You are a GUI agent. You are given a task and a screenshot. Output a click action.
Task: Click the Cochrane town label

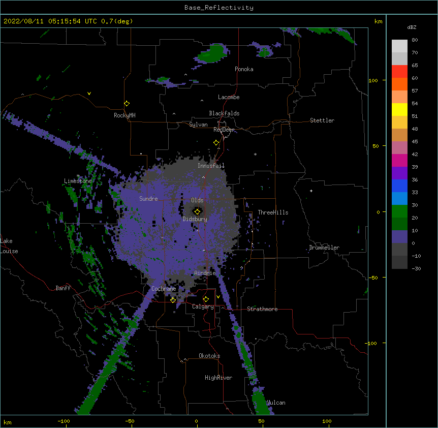click(x=164, y=289)
